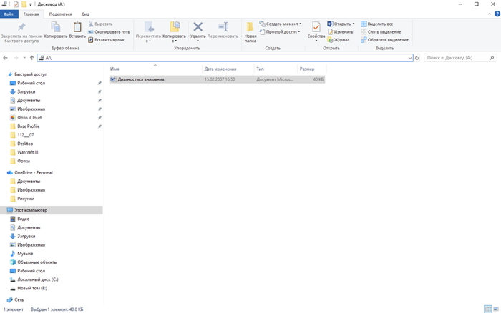Open the Файл menu tab
Viewport: 501px width, 313px height.
pos(9,14)
